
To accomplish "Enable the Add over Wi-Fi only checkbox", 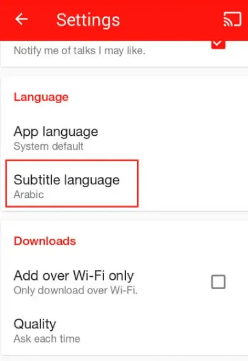I will [x=218, y=282].
